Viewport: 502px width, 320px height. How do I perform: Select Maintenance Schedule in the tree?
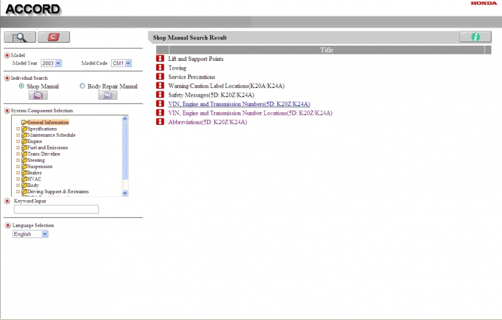point(51,135)
